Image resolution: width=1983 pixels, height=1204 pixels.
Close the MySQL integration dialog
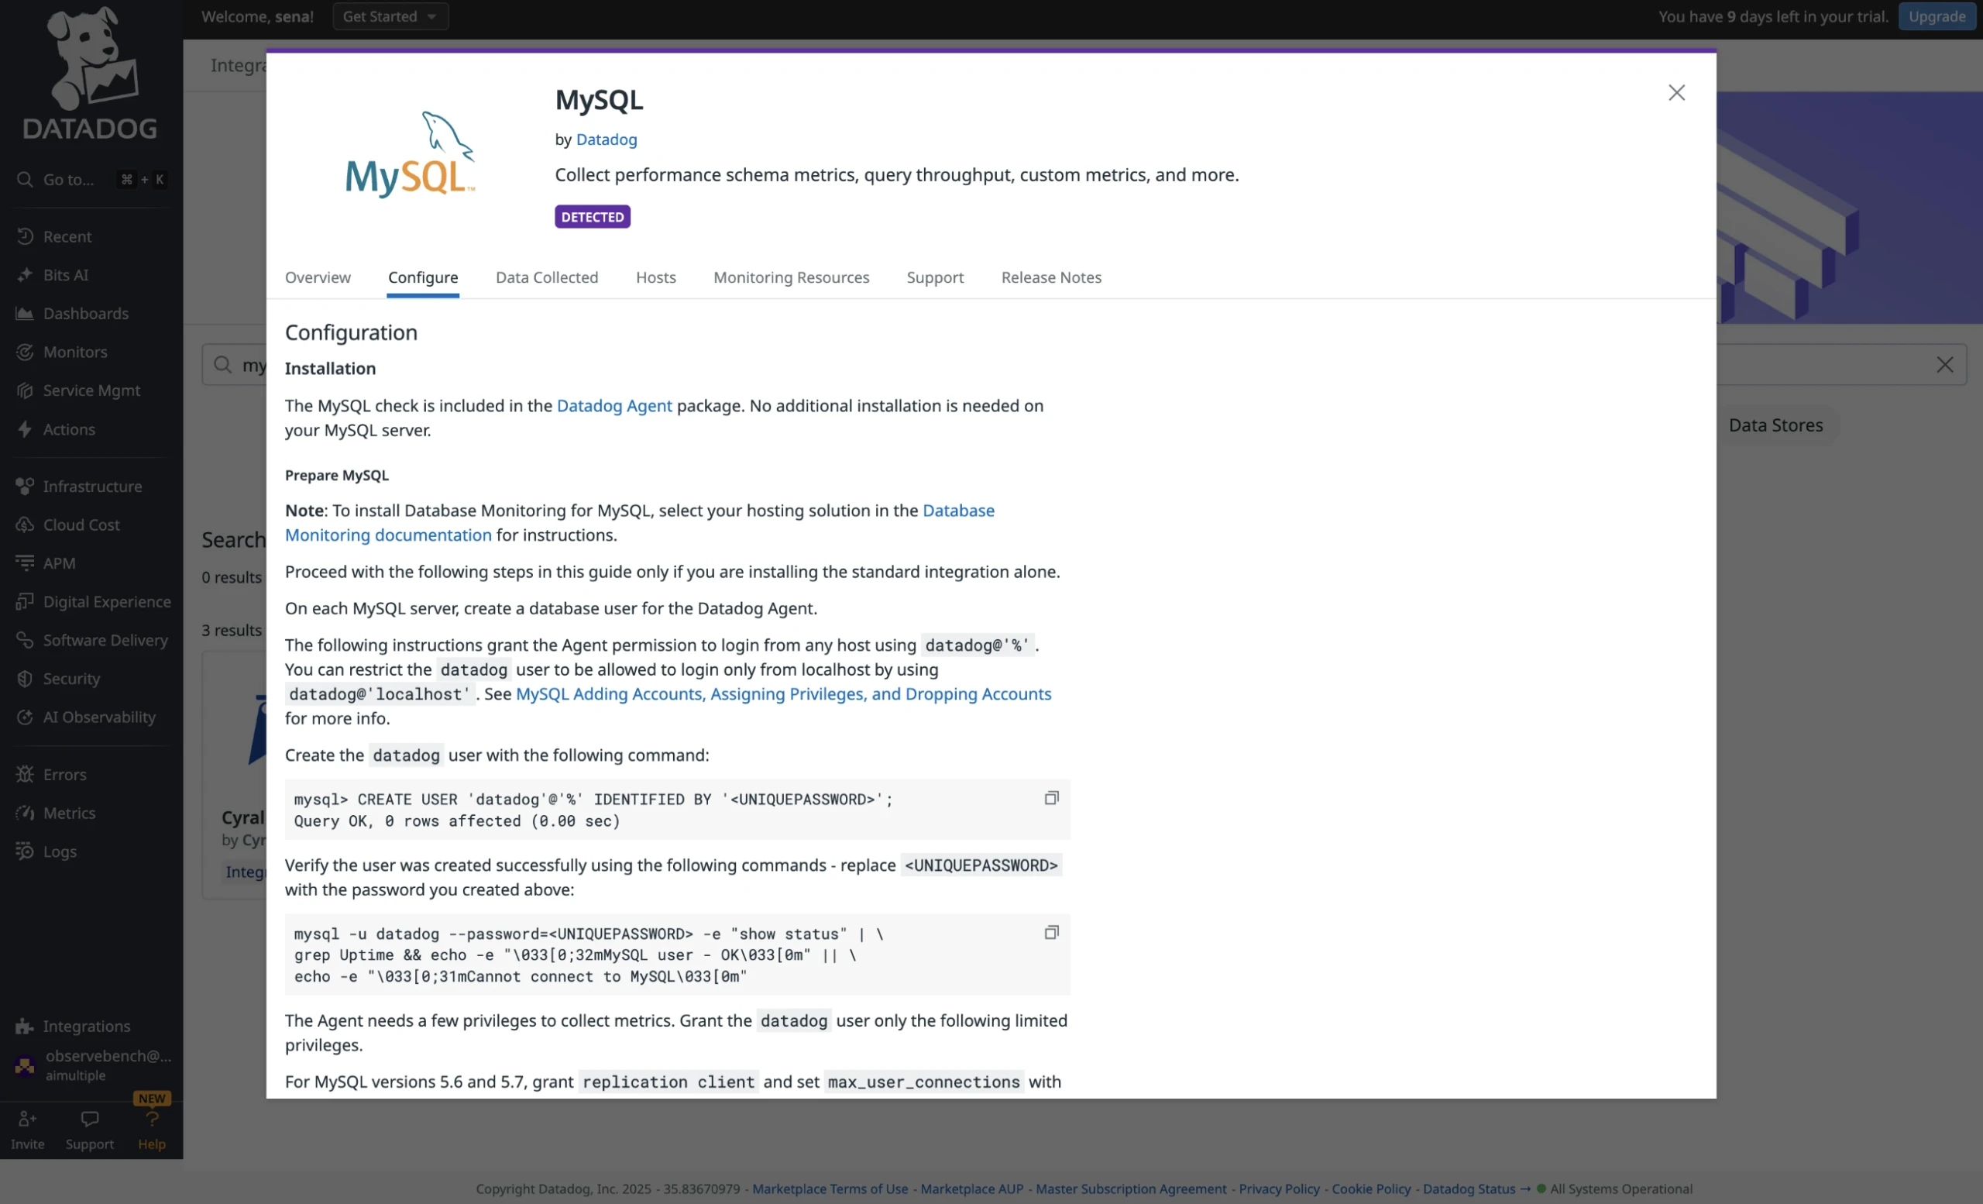point(1676,92)
